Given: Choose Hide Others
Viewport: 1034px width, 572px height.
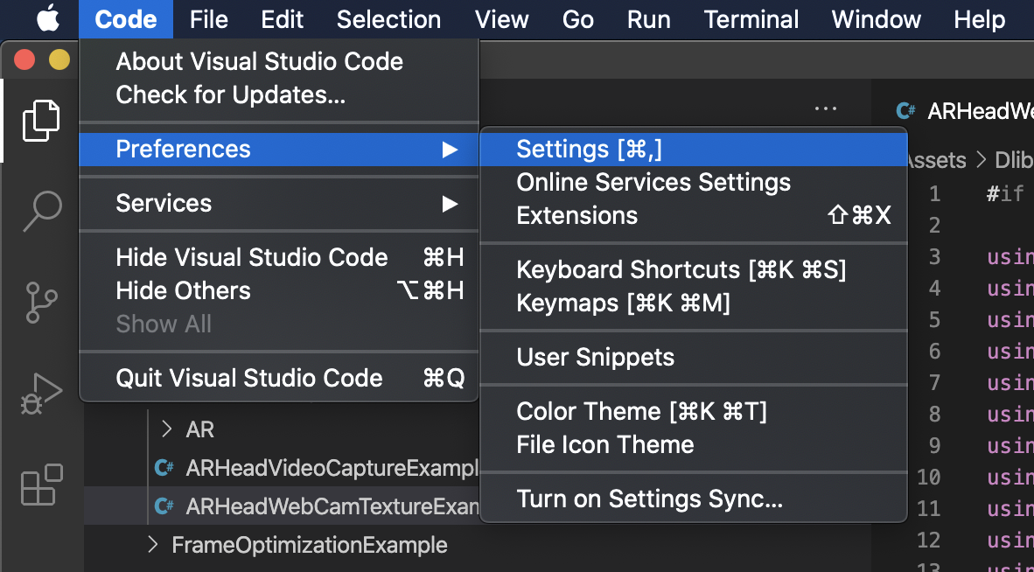Looking at the screenshot, I should [x=278, y=290].
